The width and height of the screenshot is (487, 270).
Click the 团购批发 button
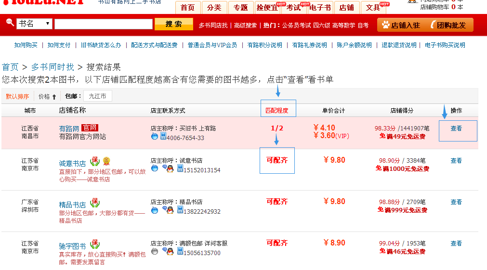coord(449,25)
